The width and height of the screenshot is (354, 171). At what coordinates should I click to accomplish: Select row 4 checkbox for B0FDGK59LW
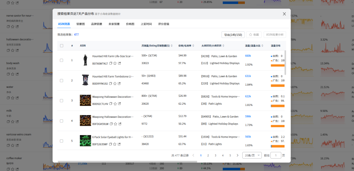61,121
